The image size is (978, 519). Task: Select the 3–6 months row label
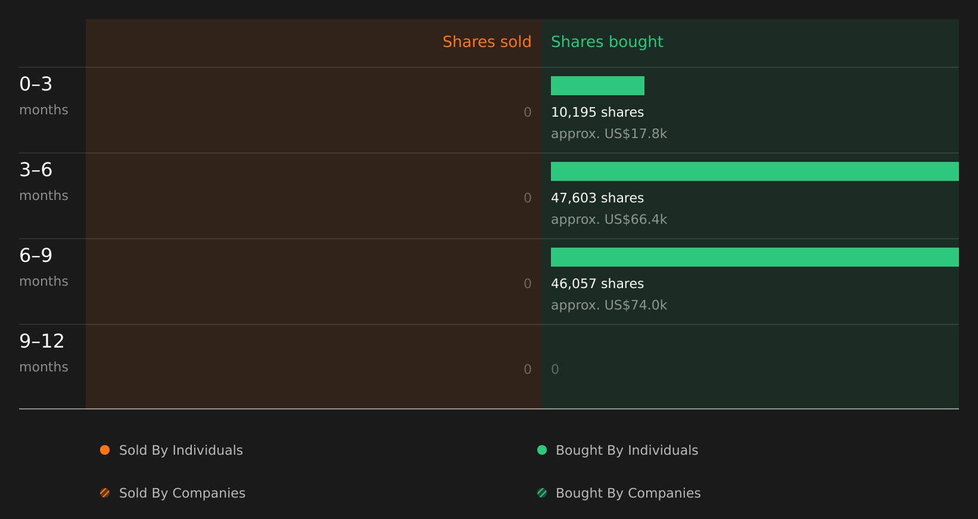coord(43,182)
